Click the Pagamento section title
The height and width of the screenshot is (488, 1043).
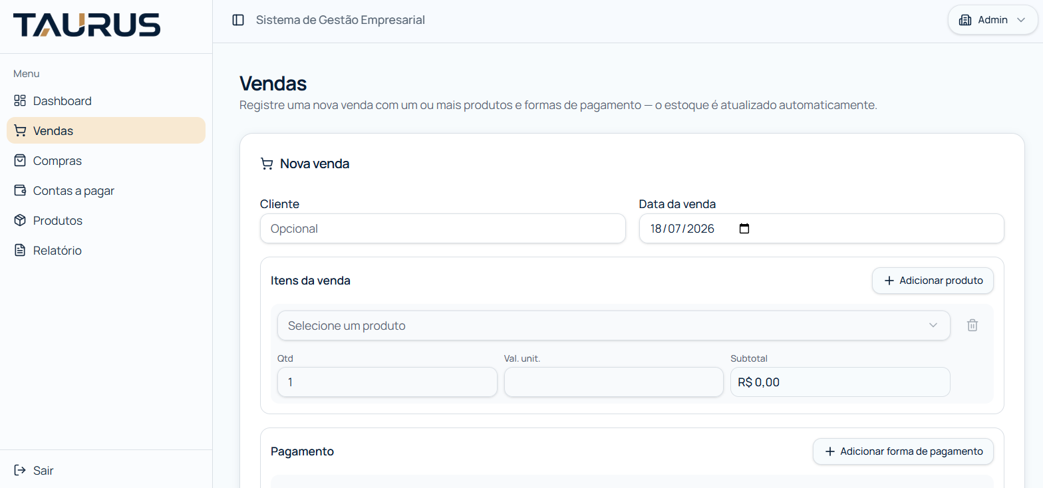pyautogui.click(x=302, y=451)
